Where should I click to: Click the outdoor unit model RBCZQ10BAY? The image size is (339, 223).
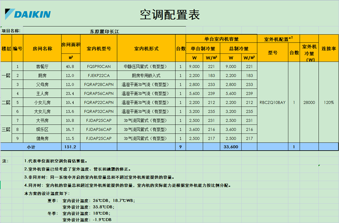pyautogui.click(x=273, y=103)
